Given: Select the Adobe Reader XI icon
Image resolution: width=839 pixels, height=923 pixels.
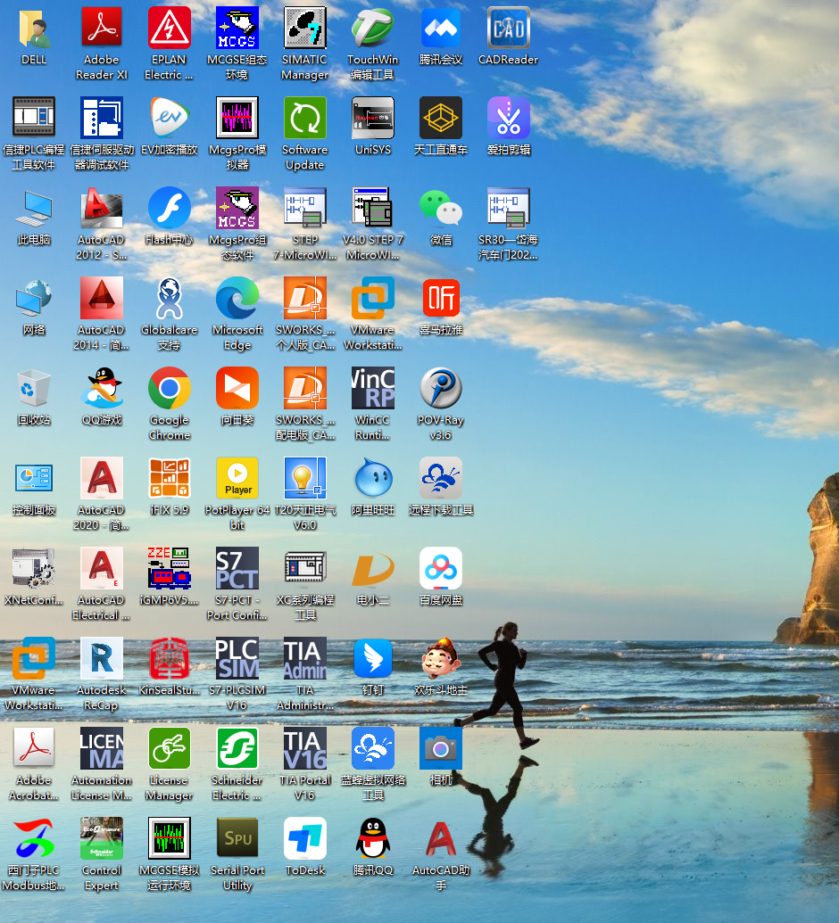Looking at the screenshot, I should click(x=102, y=29).
